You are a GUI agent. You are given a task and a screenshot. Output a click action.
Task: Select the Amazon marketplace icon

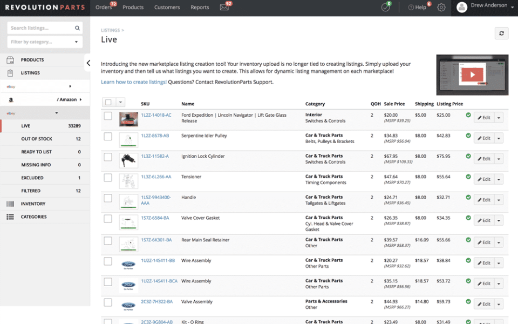[x=11, y=99]
